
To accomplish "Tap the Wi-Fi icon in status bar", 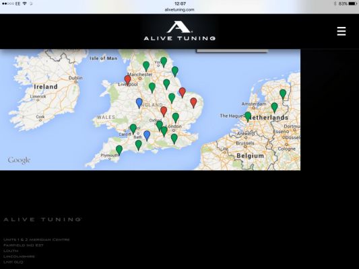I will pos(25,3).
